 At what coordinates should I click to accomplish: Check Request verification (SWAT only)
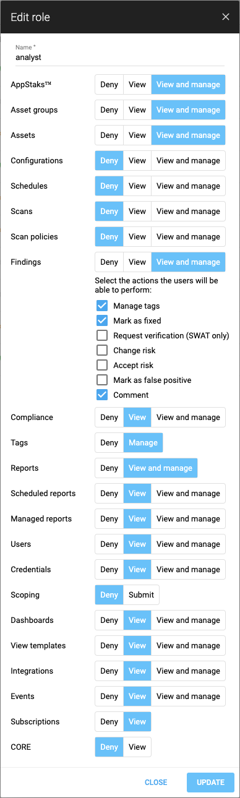[x=102, y=335]
